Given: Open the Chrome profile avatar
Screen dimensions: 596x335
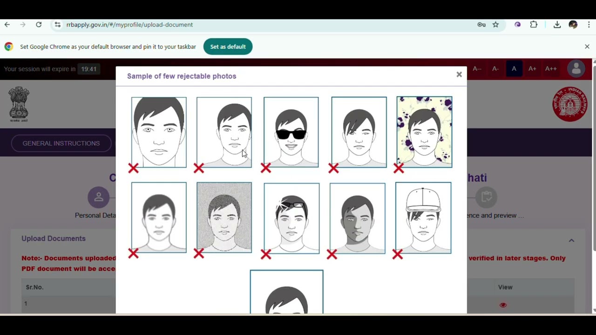Looking at the screenshot, I should [573, 25].
